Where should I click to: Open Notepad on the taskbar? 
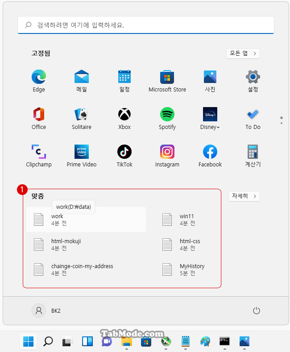click(x=186, y=341)
